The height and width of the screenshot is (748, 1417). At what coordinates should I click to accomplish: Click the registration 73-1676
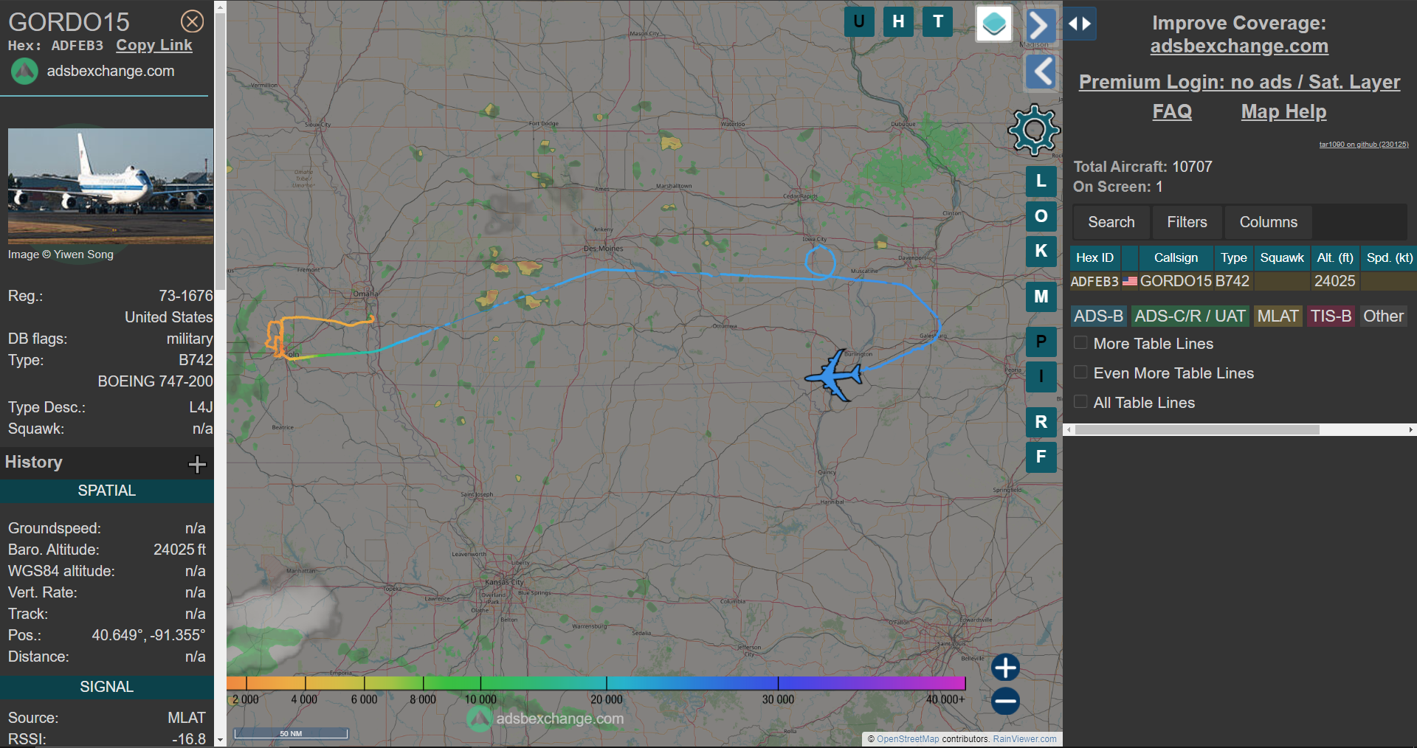(x=186, y=296)
